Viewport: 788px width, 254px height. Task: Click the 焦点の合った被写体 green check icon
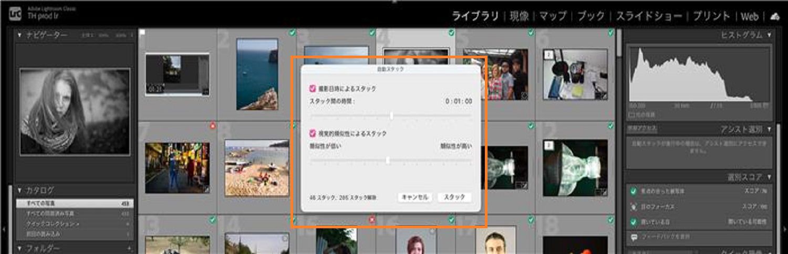click(634, 192)
